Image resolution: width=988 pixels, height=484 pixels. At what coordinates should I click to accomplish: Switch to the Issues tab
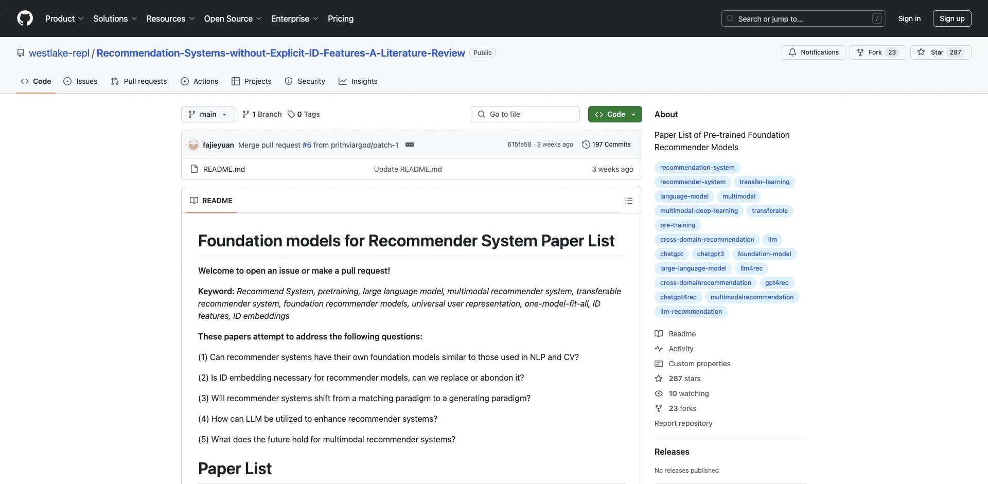point(80,81)
